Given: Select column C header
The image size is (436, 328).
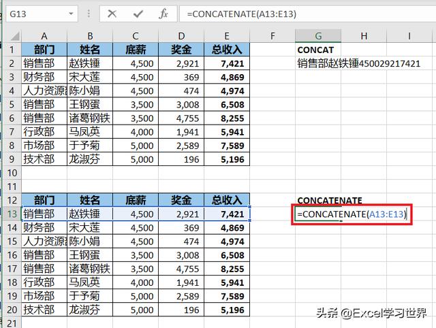Looking at the screenshot, I should point(136,36).
